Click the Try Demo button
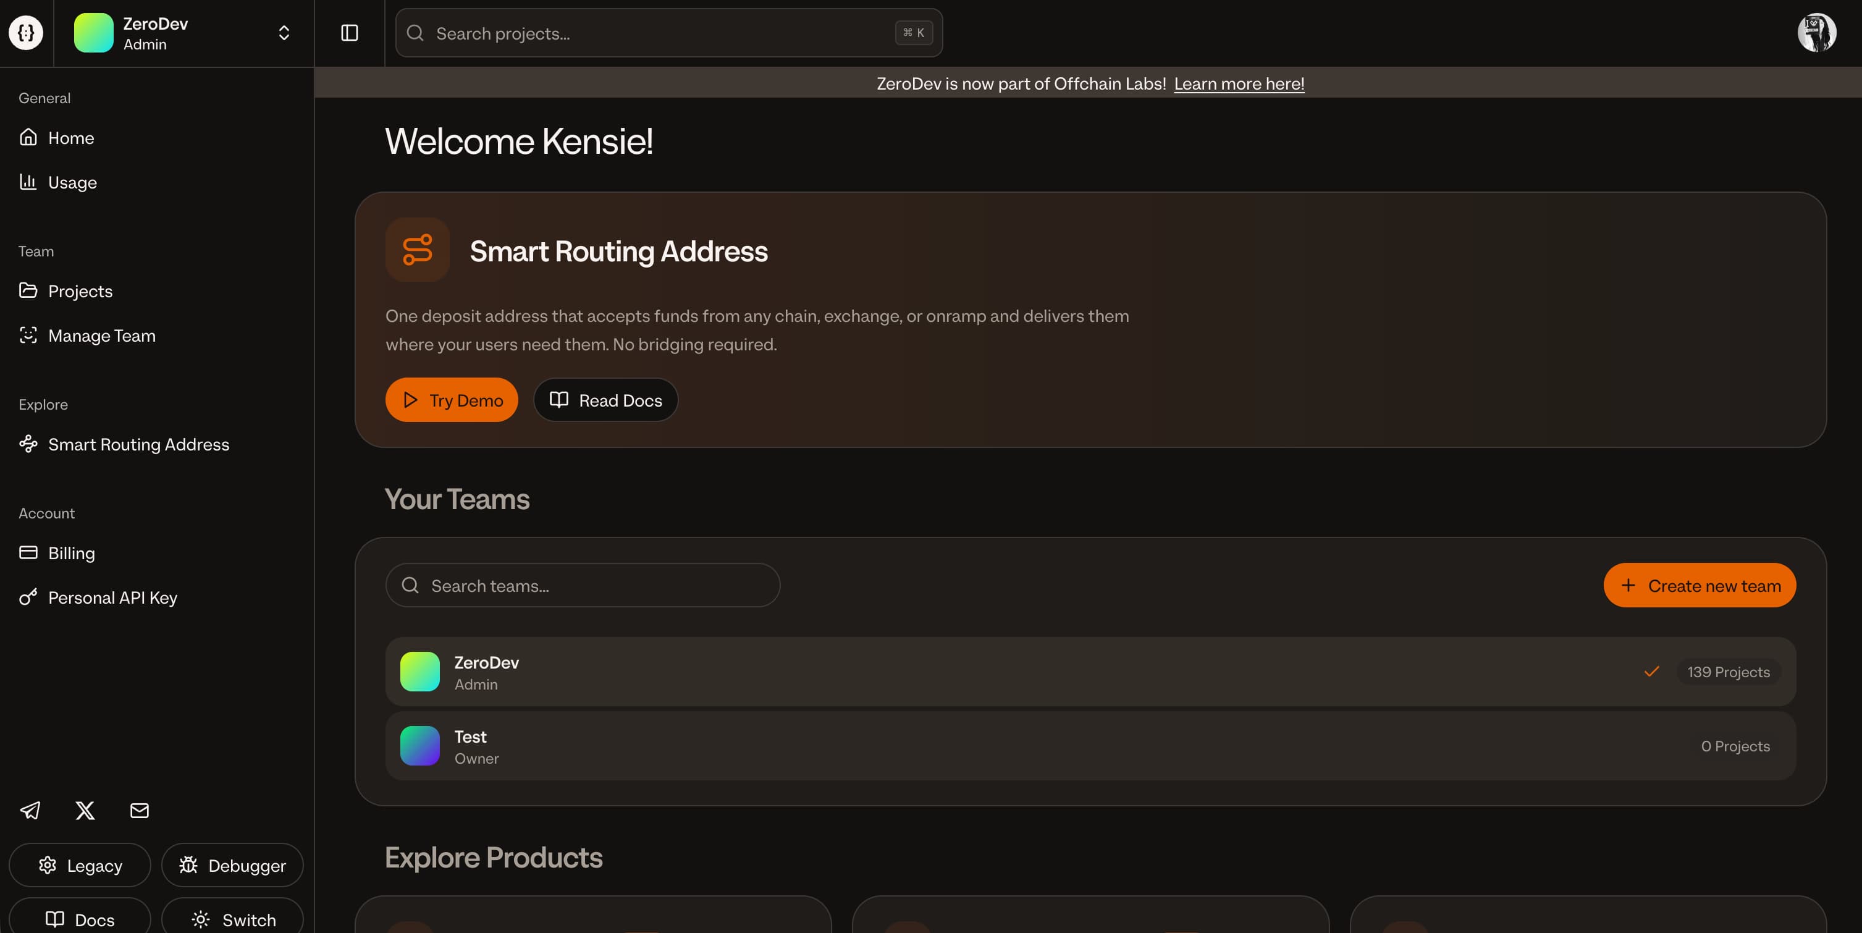This screenshot has width=1862, height=933. click(x=452, y=400)
